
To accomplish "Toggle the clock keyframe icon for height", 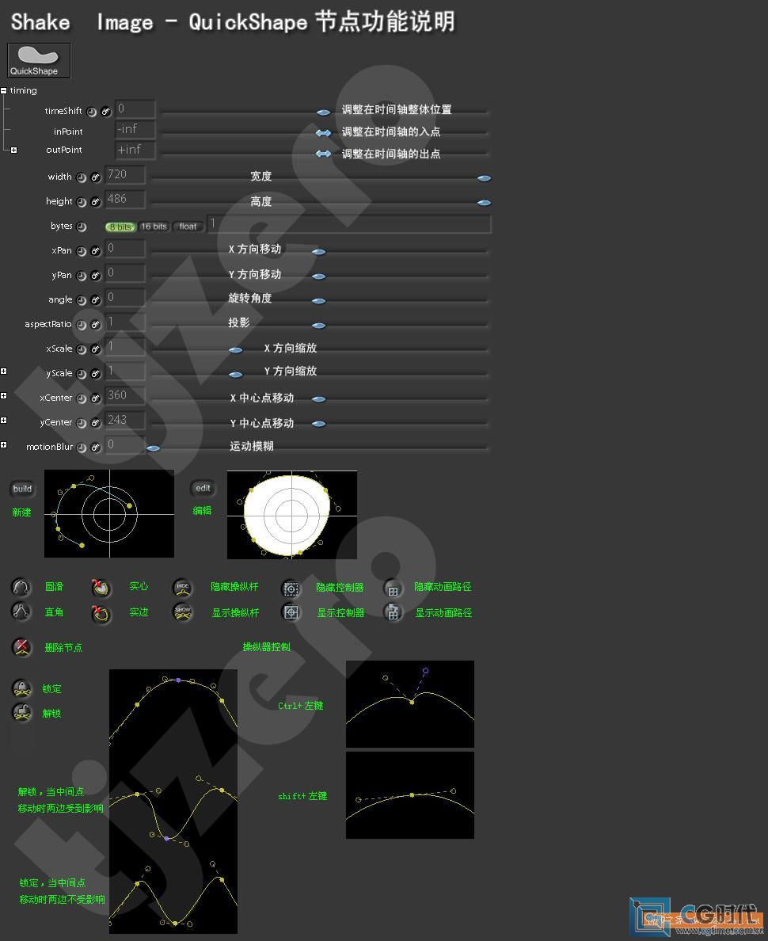I will tap(82, 202).
